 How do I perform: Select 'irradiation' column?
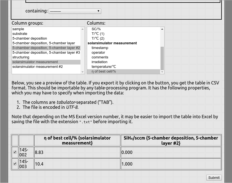click(124, 62)
